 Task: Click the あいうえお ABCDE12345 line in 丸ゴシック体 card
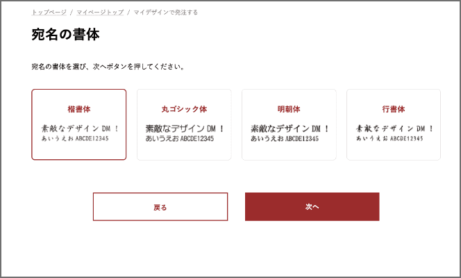pyautogui.click(x=180, y=138)
